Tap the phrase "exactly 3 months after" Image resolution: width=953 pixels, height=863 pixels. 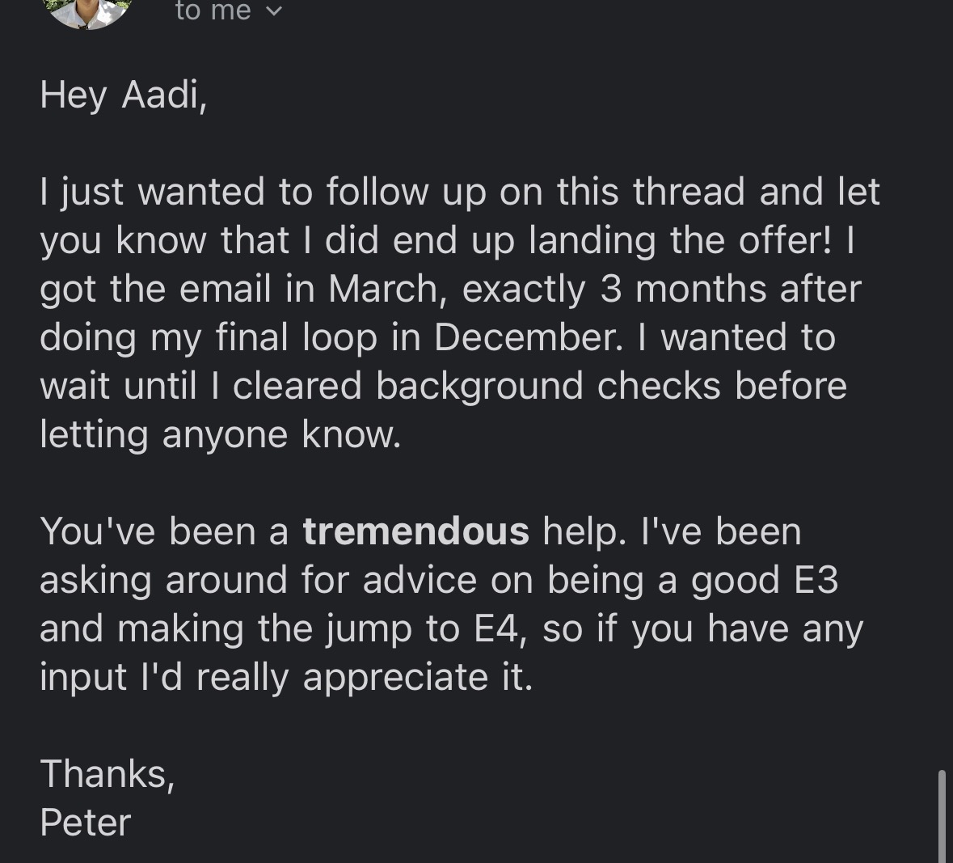point(661,289)
